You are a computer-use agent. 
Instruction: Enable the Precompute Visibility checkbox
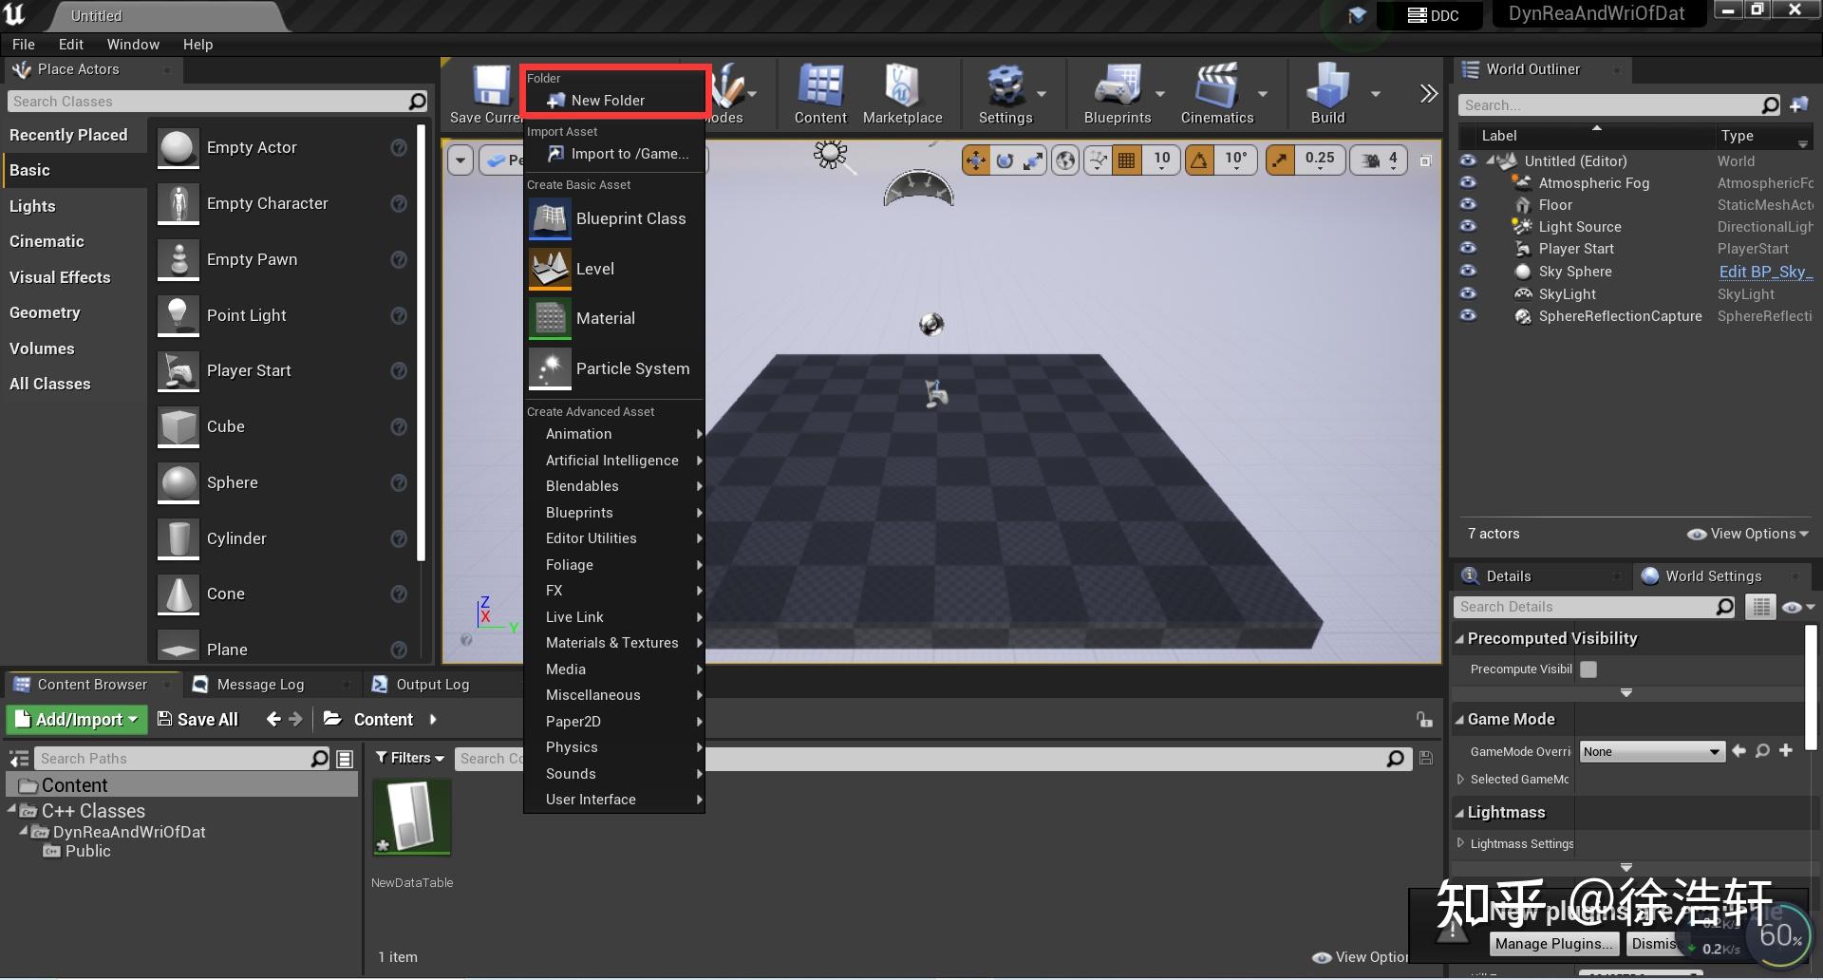pos(1588,669)
